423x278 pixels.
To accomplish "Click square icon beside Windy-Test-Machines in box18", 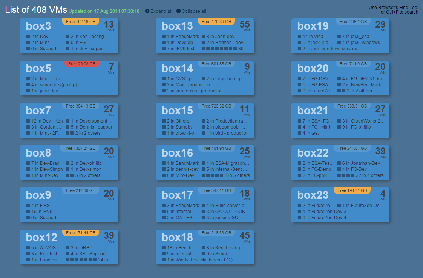I will click(x=164, y=260).
